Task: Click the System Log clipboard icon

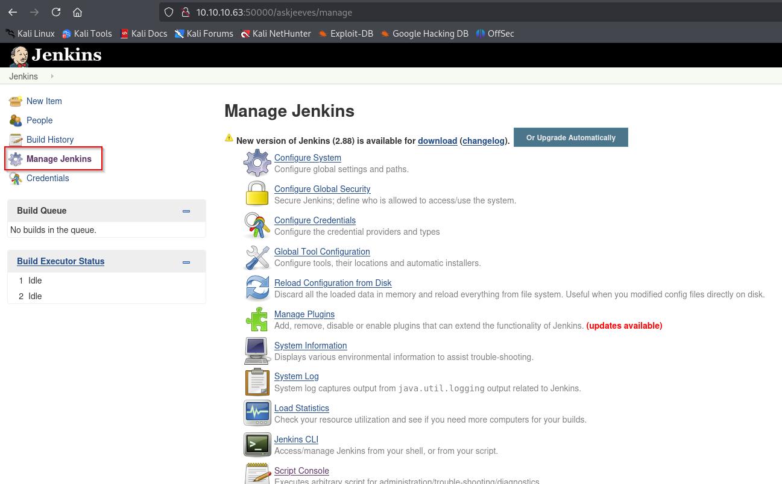Action: coord(257,382)
